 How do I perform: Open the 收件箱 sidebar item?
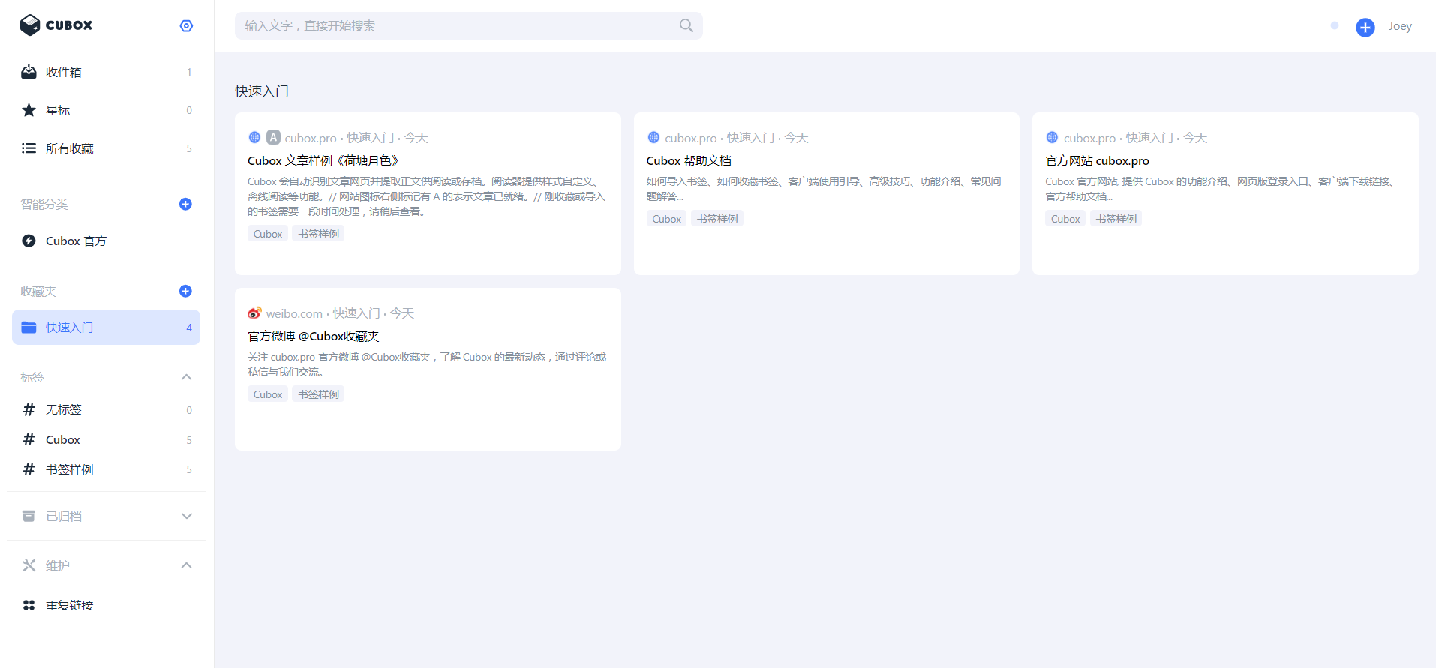point(106,72)
